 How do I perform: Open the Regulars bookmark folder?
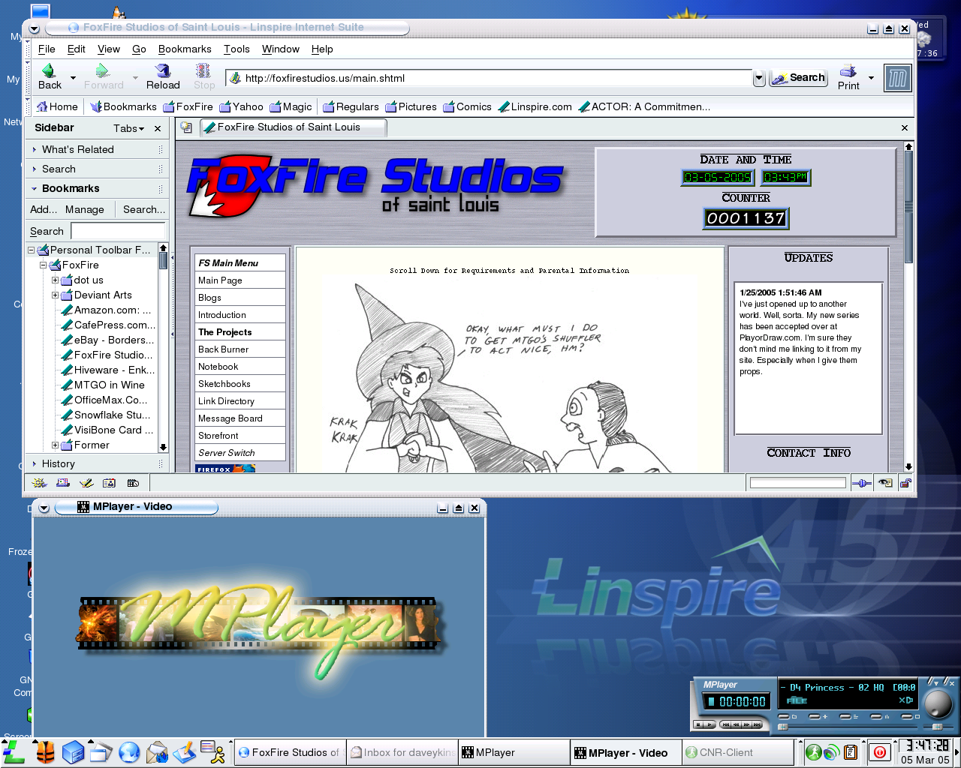(x=351, y=106)
